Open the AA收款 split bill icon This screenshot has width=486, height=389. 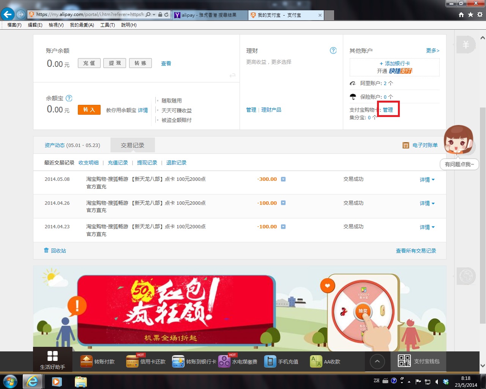(x=316, y=361)
